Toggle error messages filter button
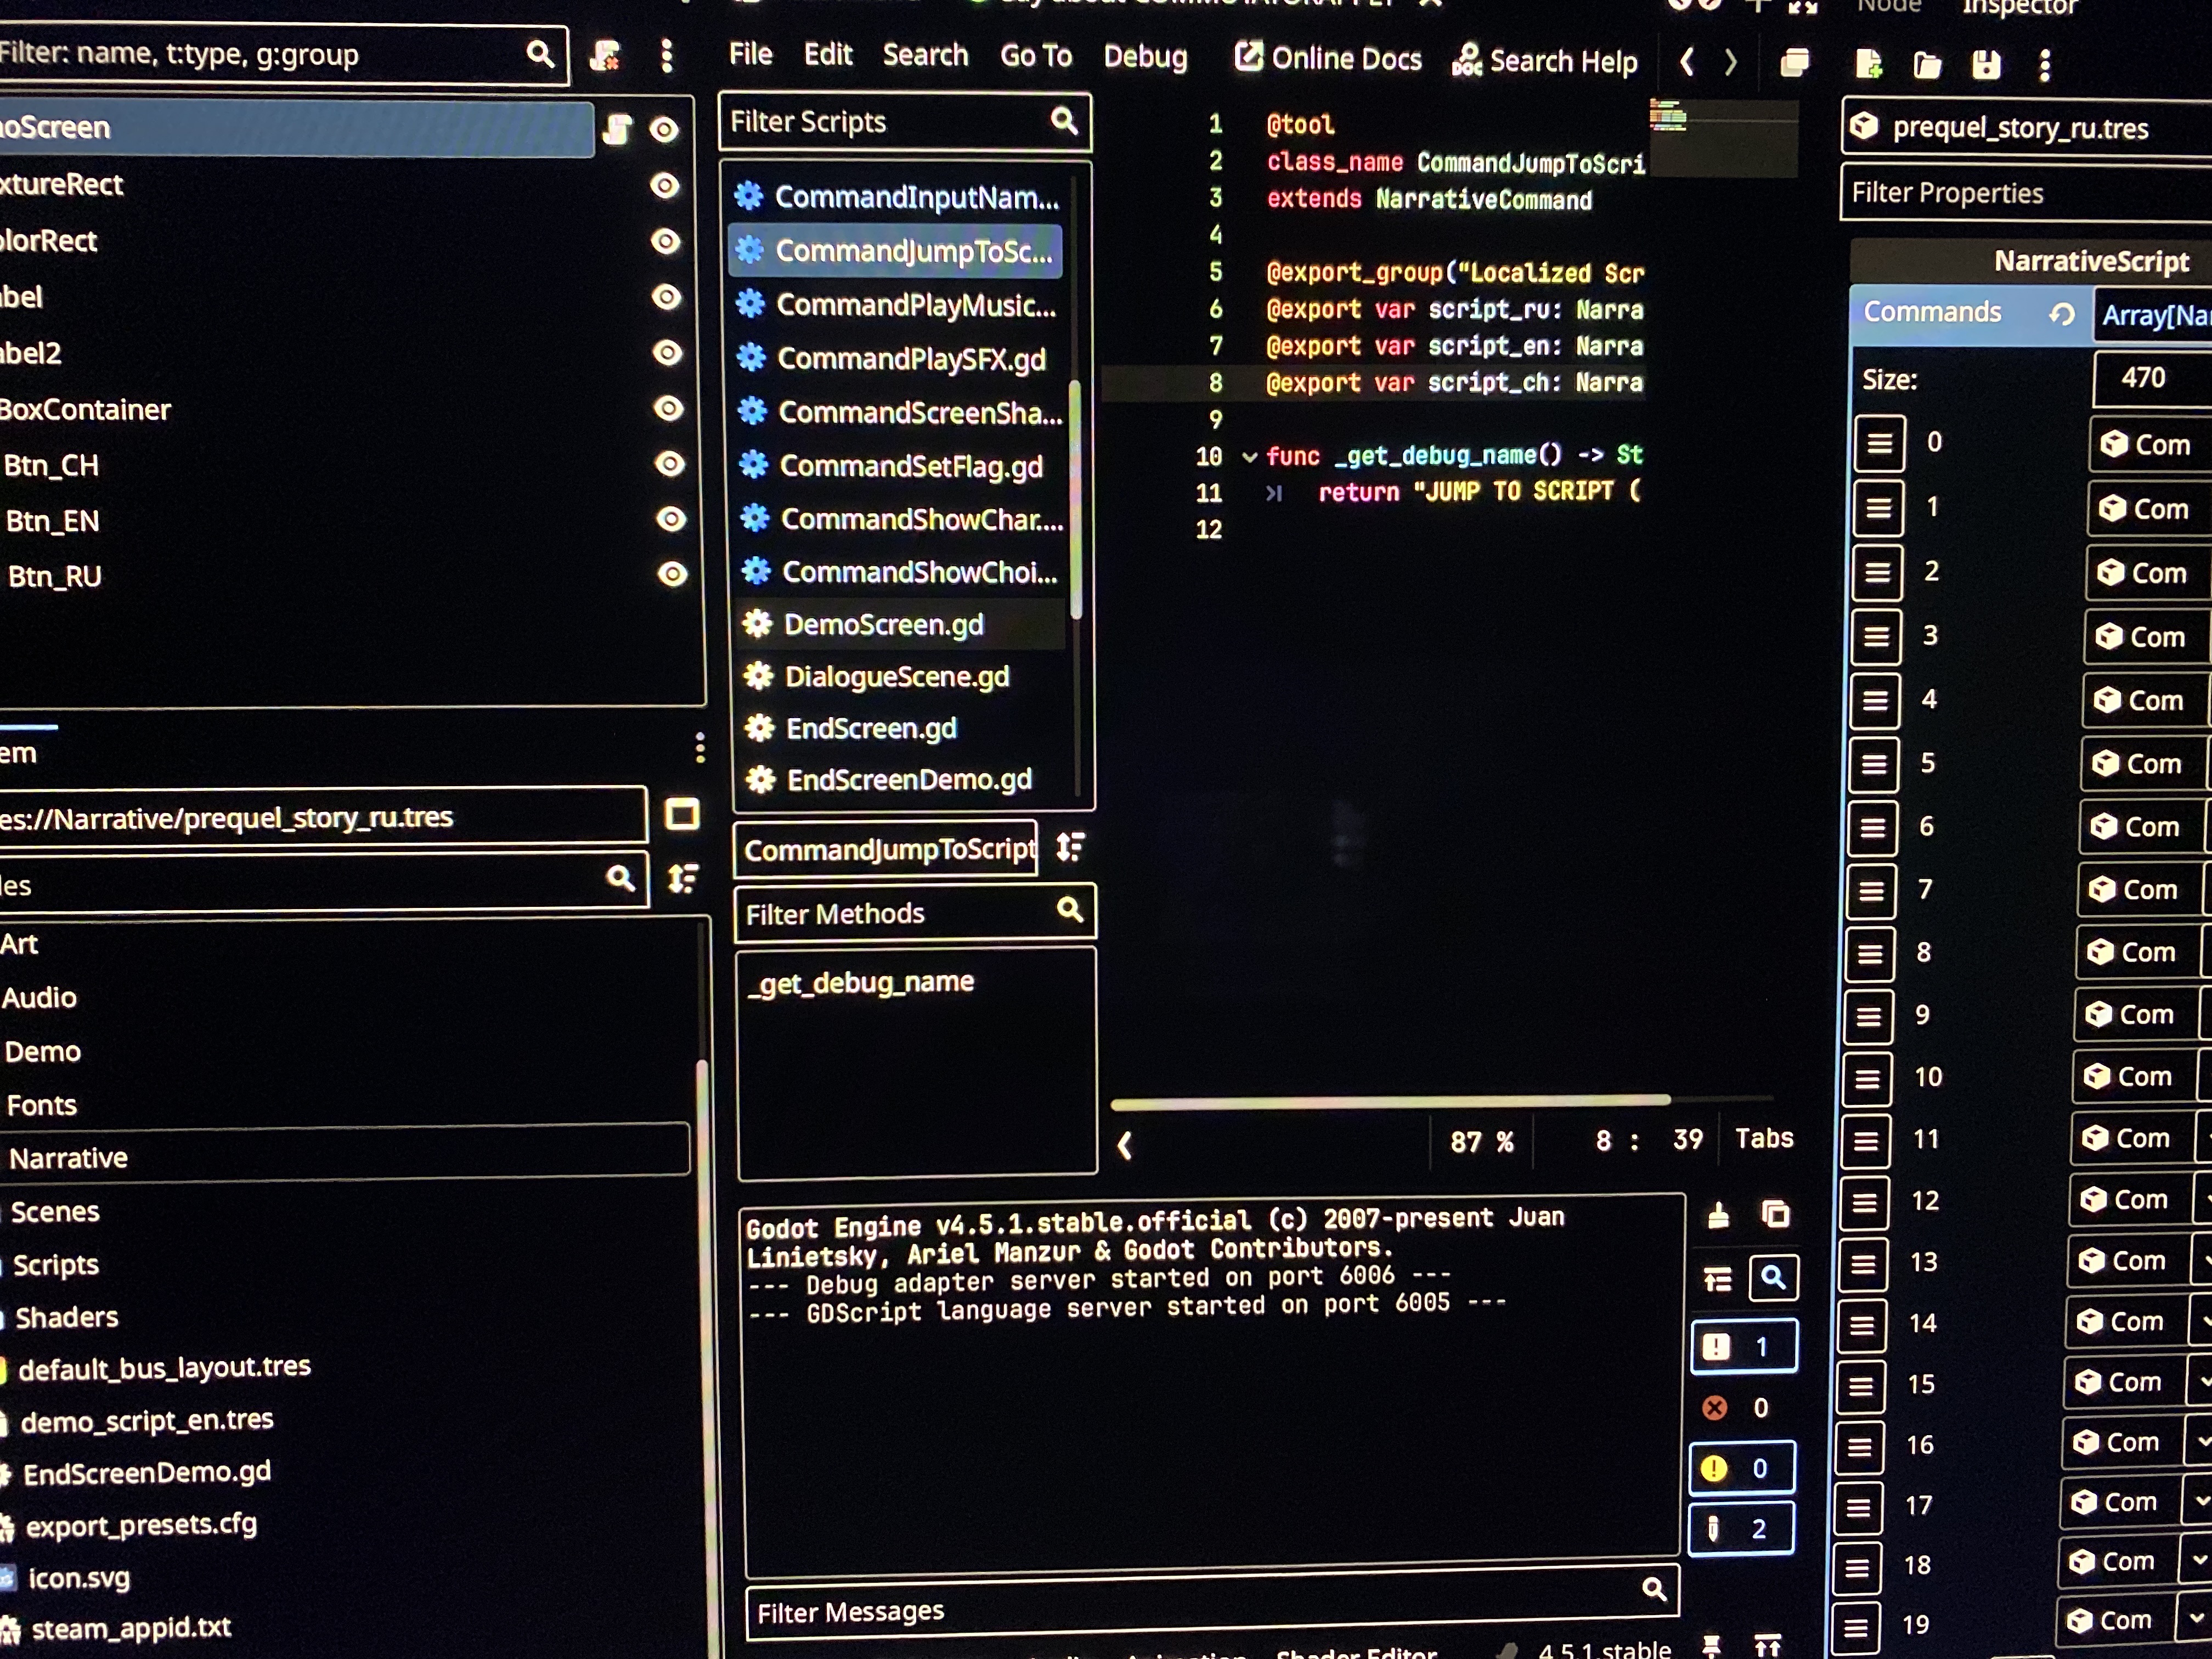Screen dimensions: 2212x1659 coord(1741,1408)
